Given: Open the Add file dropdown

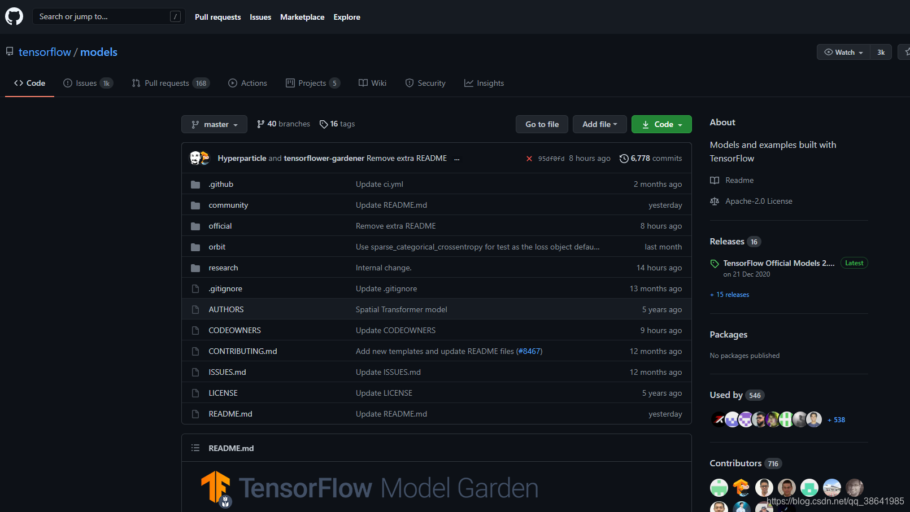Looking at the screenshot, I should pos(599,124).
